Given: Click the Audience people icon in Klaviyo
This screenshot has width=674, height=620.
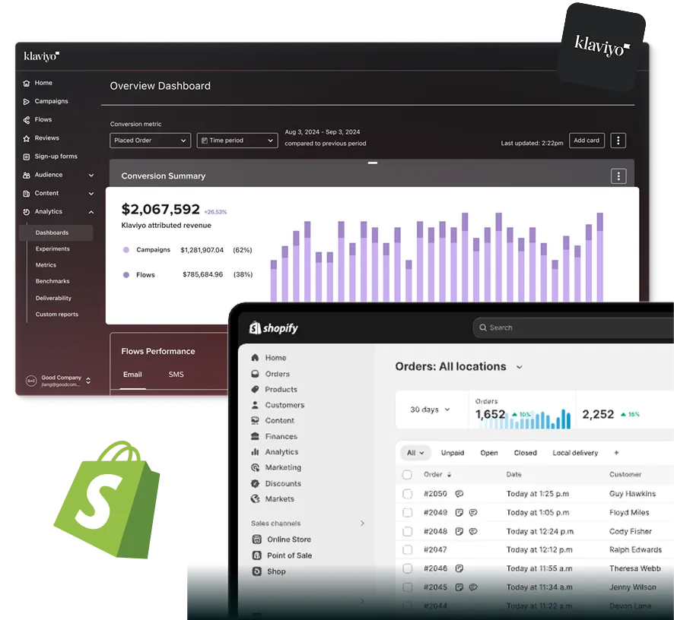Looking at the screenshot, I should pyautogui.click(x=27, y=176).
